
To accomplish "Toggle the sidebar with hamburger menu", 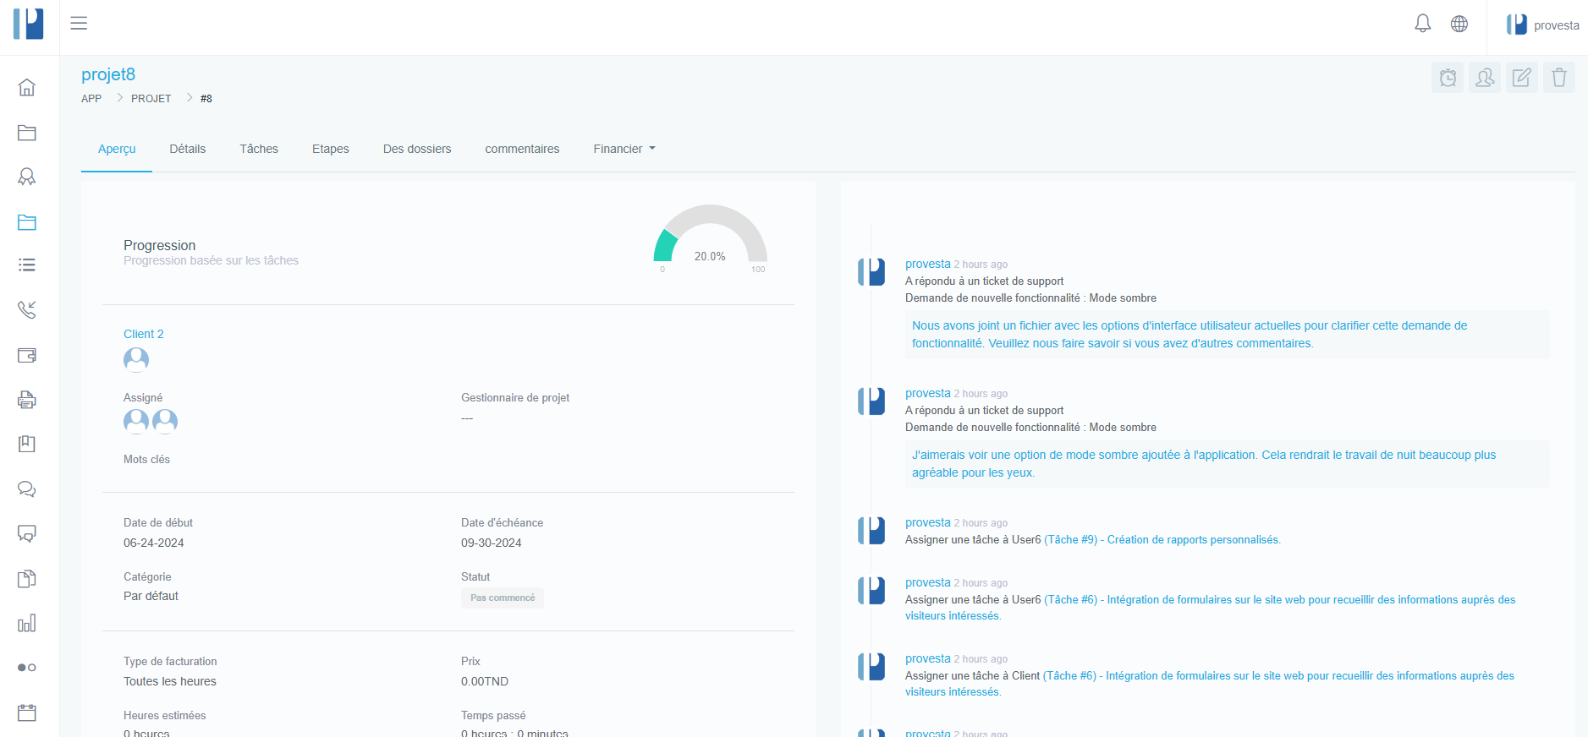I will tap(79, 24).
